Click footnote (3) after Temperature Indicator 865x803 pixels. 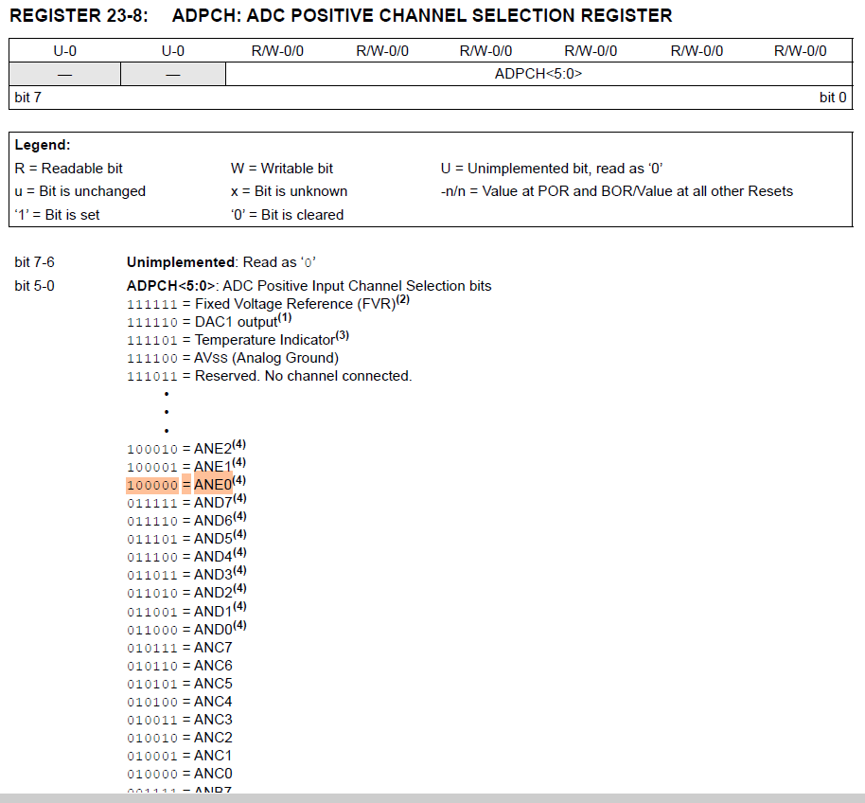(x=343, y=336)
